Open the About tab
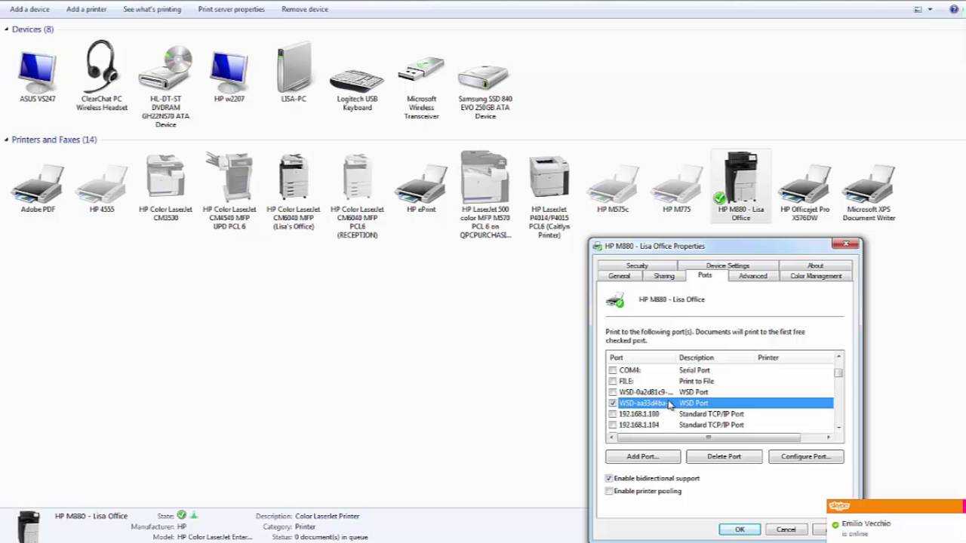 pyautogui.click(x=815, y=265)
